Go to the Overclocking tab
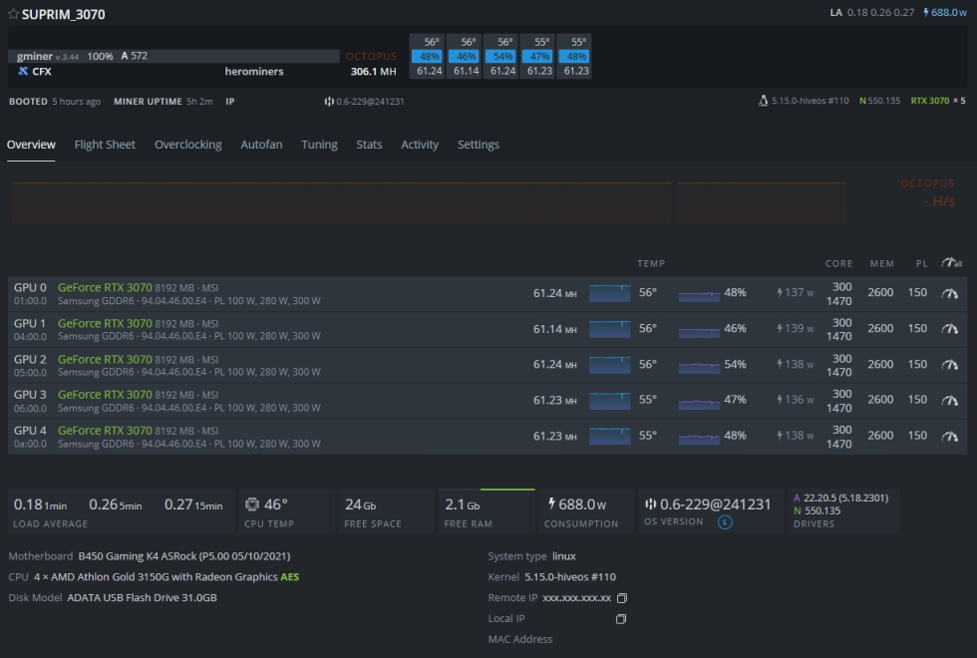The width and height of the screenshot is (977, 658). 188,145
